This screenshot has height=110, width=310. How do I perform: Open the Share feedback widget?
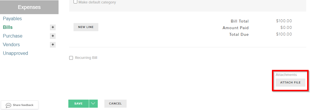tap(20, 105)
